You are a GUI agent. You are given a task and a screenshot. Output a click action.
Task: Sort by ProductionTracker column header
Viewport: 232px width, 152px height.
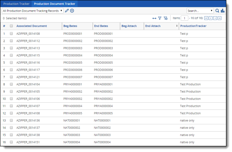click(x=193, y=26)
